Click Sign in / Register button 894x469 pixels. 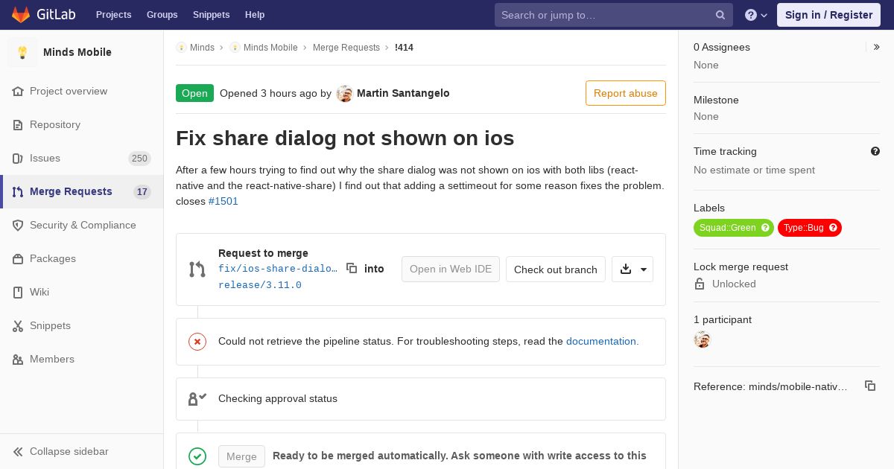pos(828,15)
